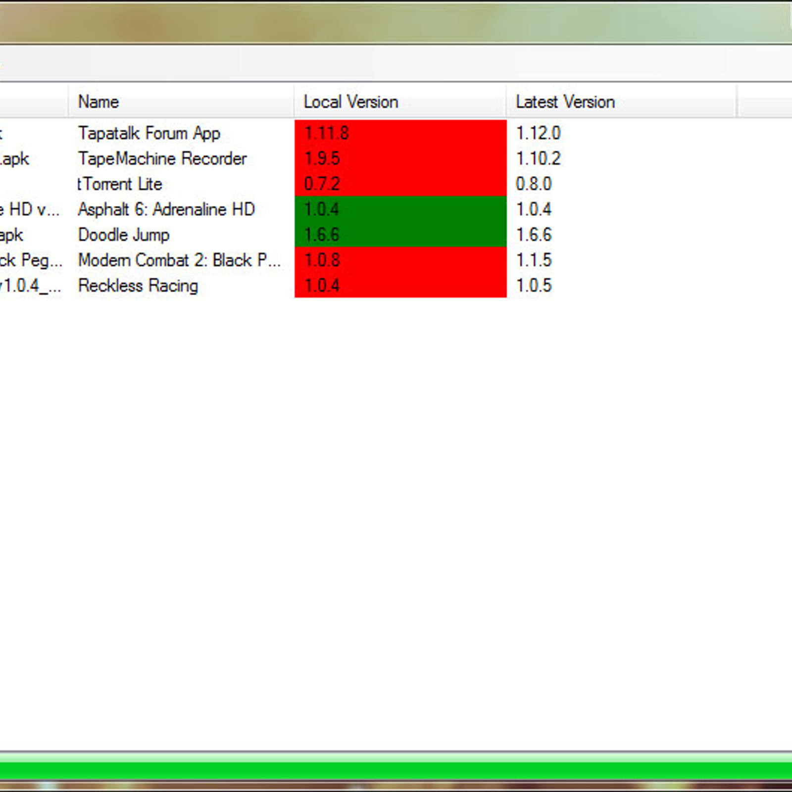
Task: Click the file name cell ending in .apk in TapeMachine row
Action: pyautogui.click(x=15, y=159)
